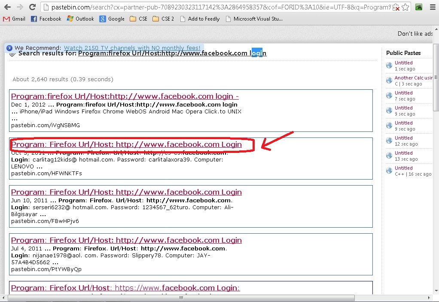Open the Facebook bookmark
Viewport: 439px width, 302px height.
46,19
